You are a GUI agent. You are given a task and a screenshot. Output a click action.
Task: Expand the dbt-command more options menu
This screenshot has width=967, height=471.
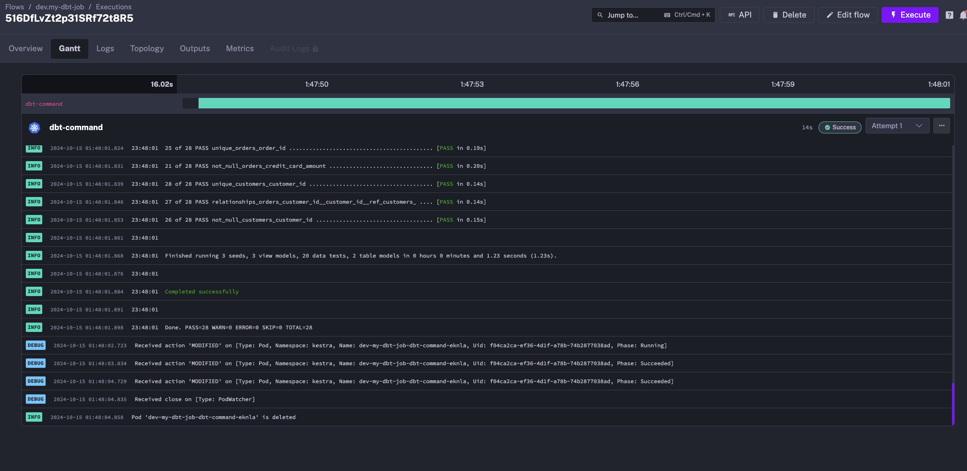[x=942, y=126]
